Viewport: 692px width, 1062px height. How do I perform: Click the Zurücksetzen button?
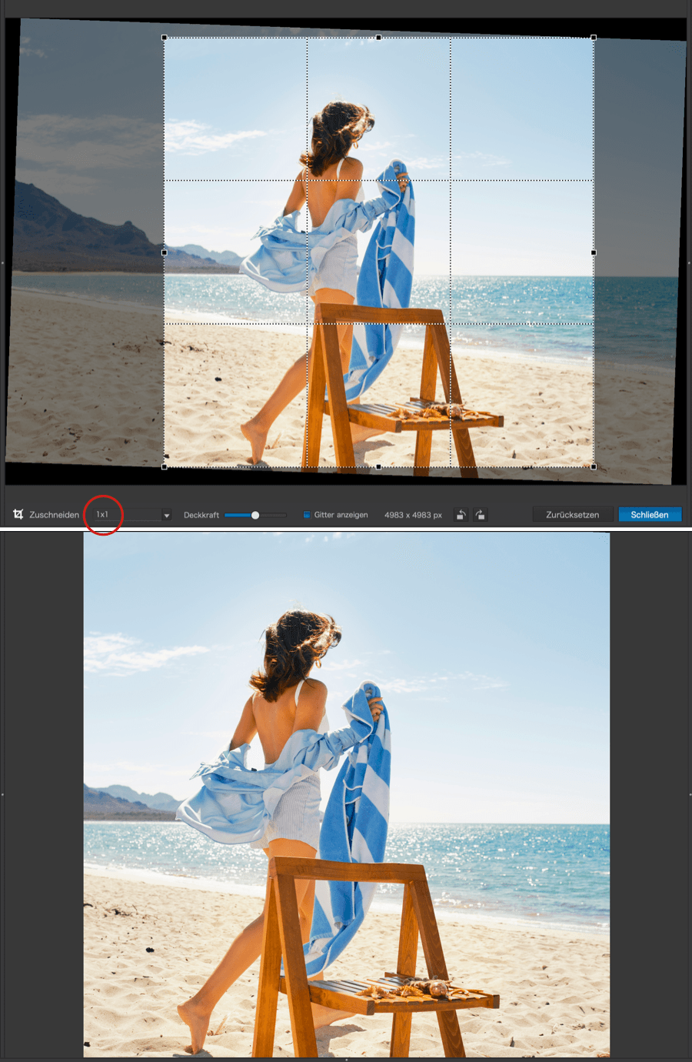(573, 515)
